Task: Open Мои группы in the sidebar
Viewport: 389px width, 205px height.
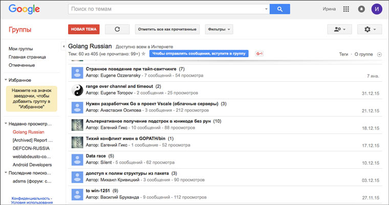Action: tap(20, 49)
